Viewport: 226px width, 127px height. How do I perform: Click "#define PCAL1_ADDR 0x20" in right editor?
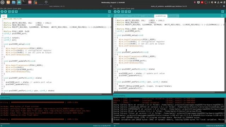point(130,29)
